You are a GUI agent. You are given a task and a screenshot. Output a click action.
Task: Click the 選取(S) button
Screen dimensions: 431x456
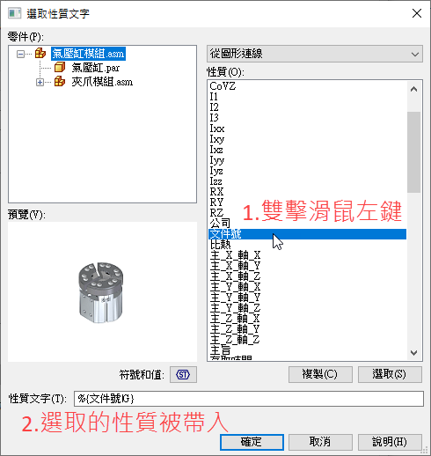390,374
